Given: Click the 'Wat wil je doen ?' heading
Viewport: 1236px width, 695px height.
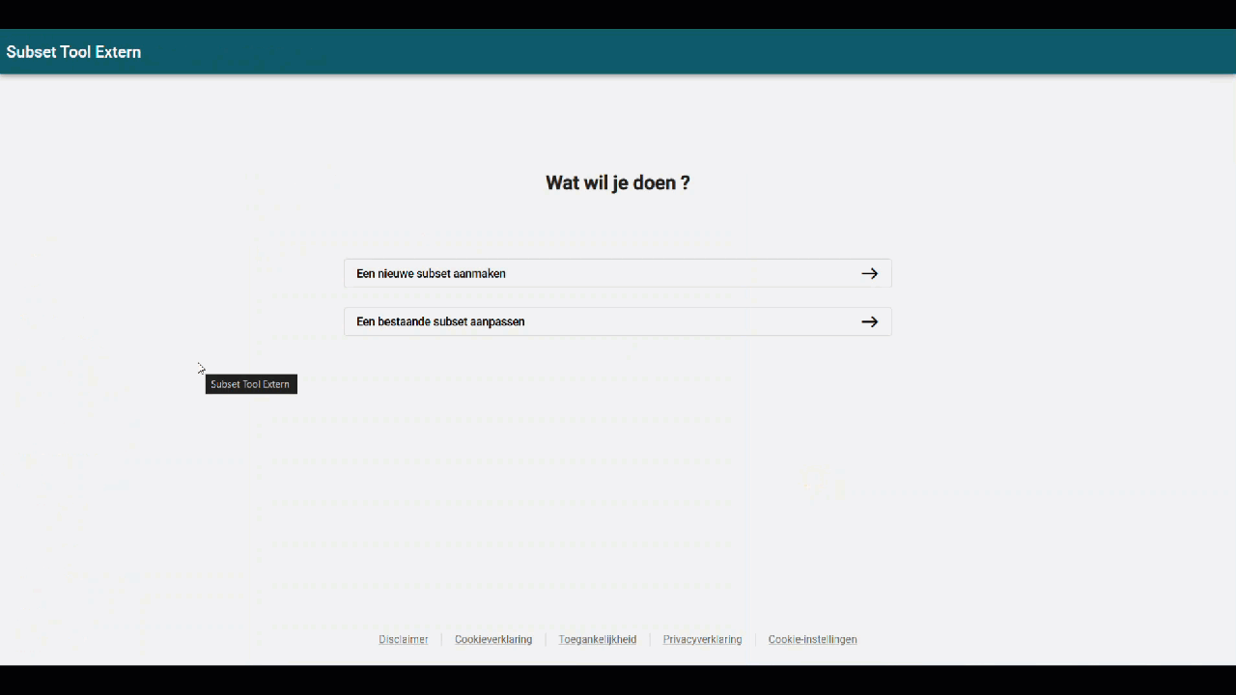Looking at the screenshot, I should (618, 182).
